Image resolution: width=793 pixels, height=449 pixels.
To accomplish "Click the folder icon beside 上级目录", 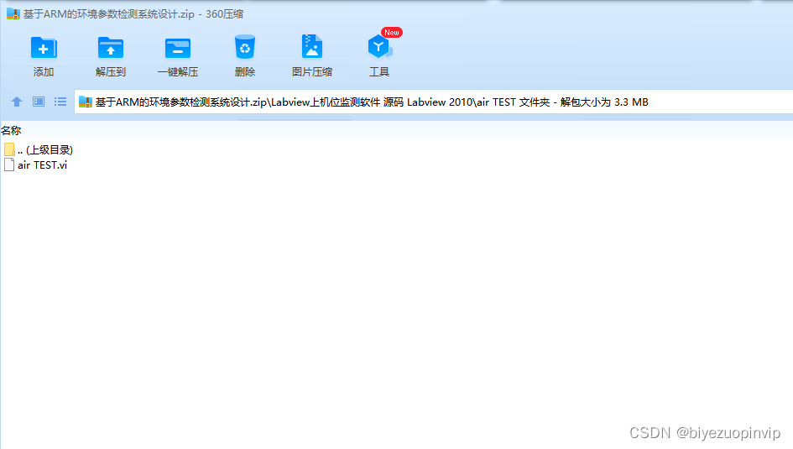I will (9, 149).
